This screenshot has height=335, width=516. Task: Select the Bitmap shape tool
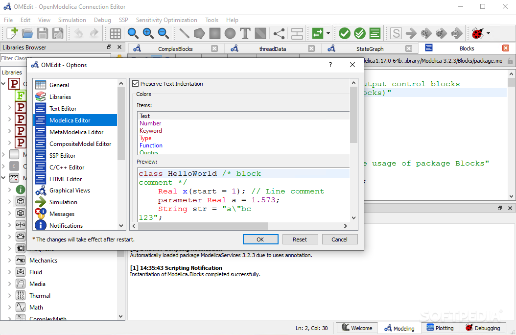(260, 33)
